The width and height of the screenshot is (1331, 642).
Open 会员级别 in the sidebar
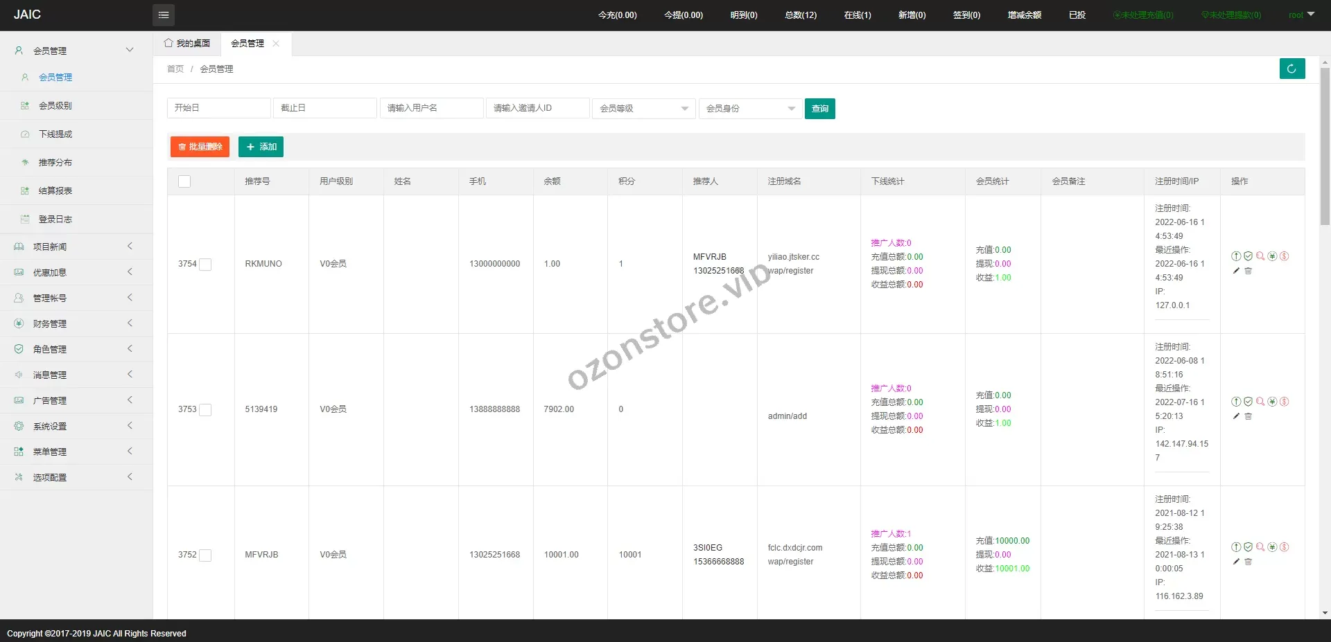[55, 106]
